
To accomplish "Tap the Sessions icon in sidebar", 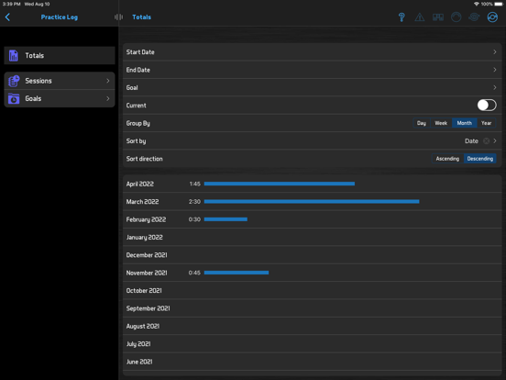I will [x=14, y=81].
